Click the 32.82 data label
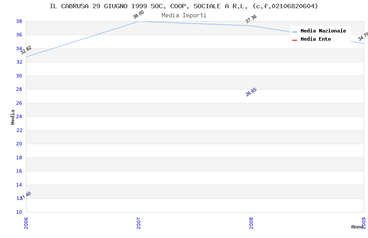The width and height of the screenshot is (368, 238). [26, 50]
